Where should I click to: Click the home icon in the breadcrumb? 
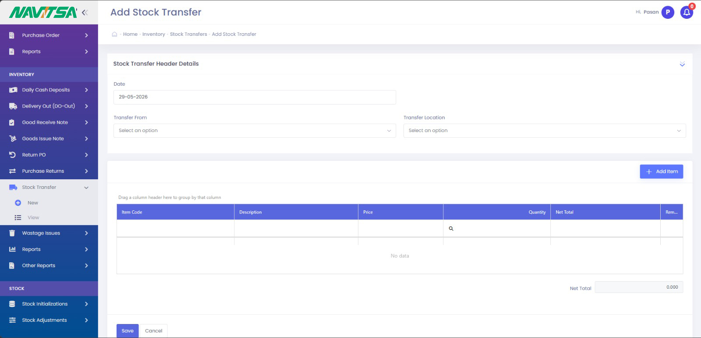pyautogui.click(x=114, y=34)
